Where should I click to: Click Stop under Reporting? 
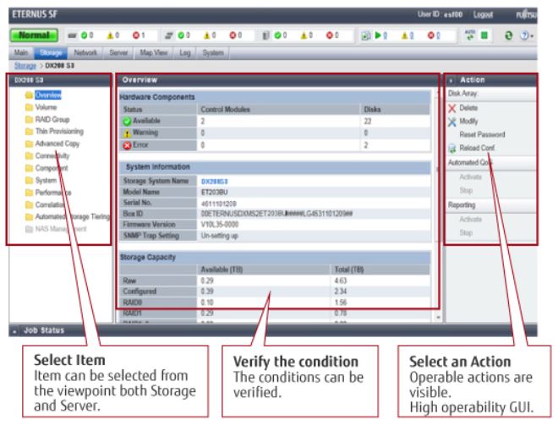coord(466,232)
